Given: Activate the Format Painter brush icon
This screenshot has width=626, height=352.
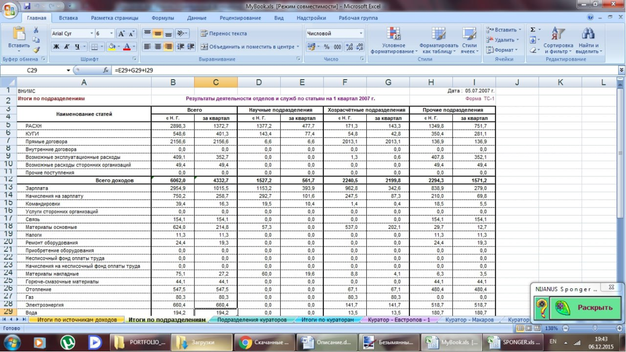Looking at the screenshot, I should tap(36, 50).
